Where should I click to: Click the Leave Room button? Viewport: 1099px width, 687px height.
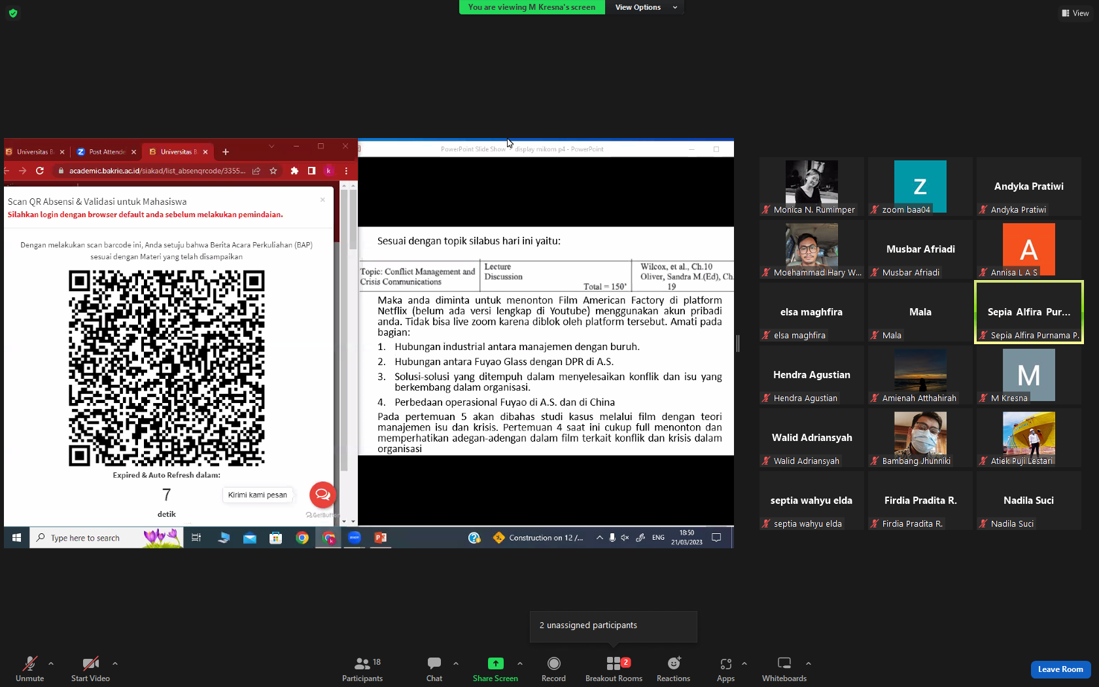click(1060, 669)
